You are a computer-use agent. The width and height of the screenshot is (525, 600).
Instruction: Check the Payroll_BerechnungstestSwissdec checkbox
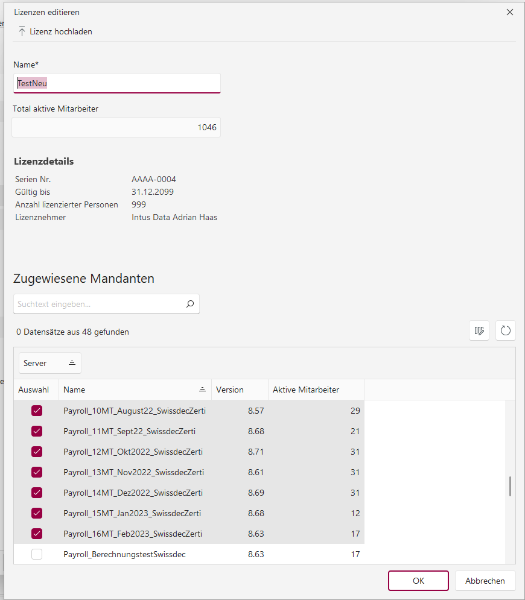pos(37,554)
